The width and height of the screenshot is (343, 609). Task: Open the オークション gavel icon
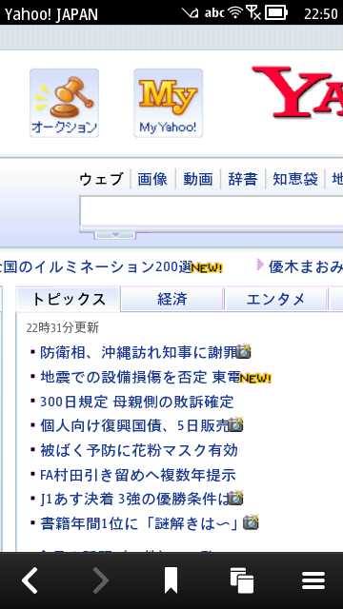(x=64, y=103)
